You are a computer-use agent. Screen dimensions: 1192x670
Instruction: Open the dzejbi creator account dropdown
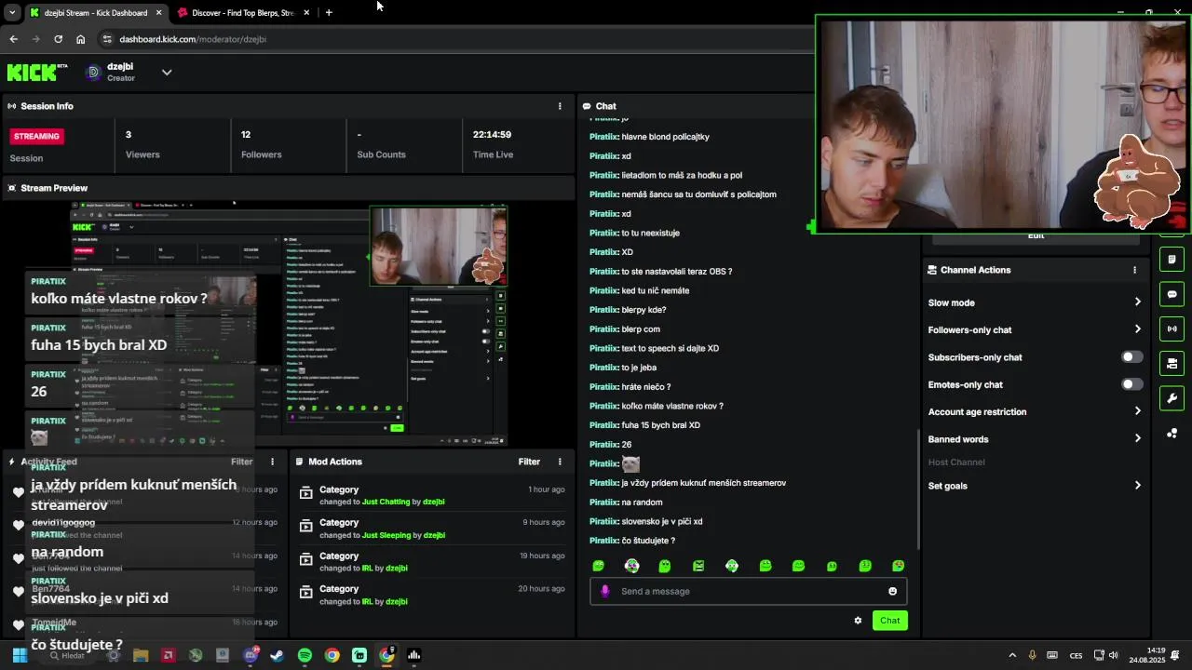click(x=167, y=72)
